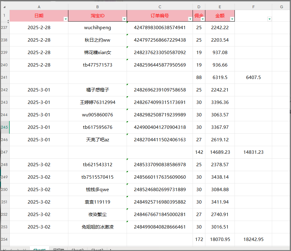Click the 金额 column filter arrow
291x251 pixels.
point(232,19)
